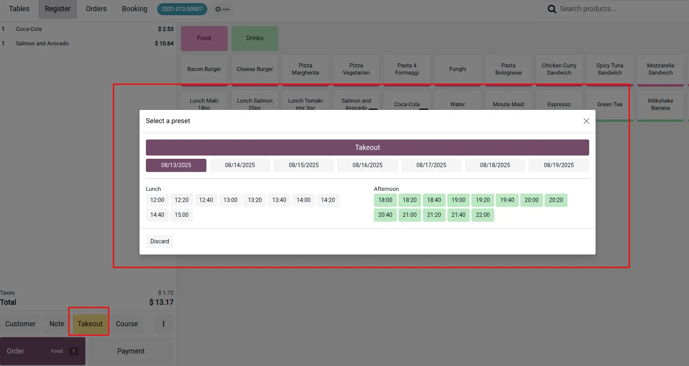Click the clock preset time indicator

pyautogui.click(x=222, y=9)
